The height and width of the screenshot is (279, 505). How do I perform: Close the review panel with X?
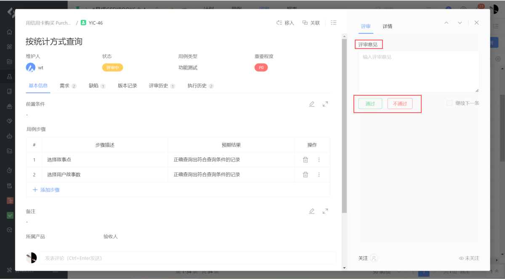[476, 23]
